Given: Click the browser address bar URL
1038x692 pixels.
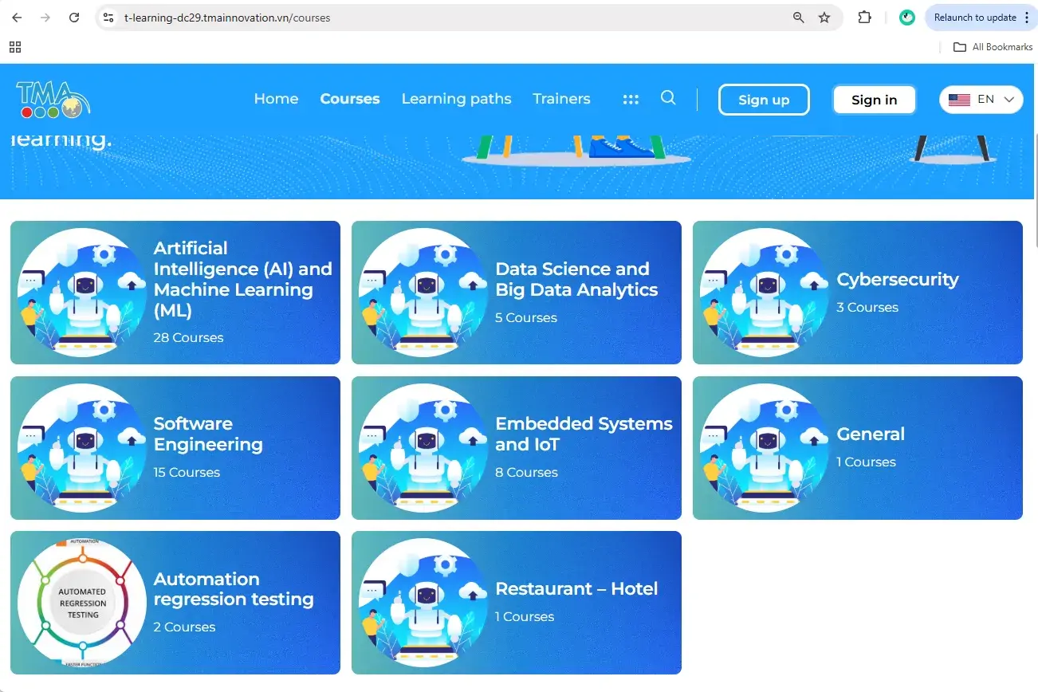Looking at the screenshot, I should pos(227,18).
